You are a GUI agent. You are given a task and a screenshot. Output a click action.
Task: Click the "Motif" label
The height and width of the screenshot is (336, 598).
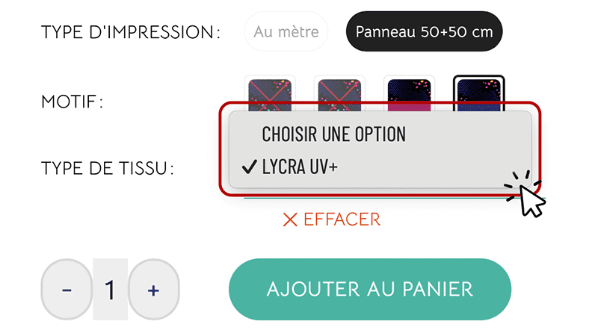tap(72, 102)
